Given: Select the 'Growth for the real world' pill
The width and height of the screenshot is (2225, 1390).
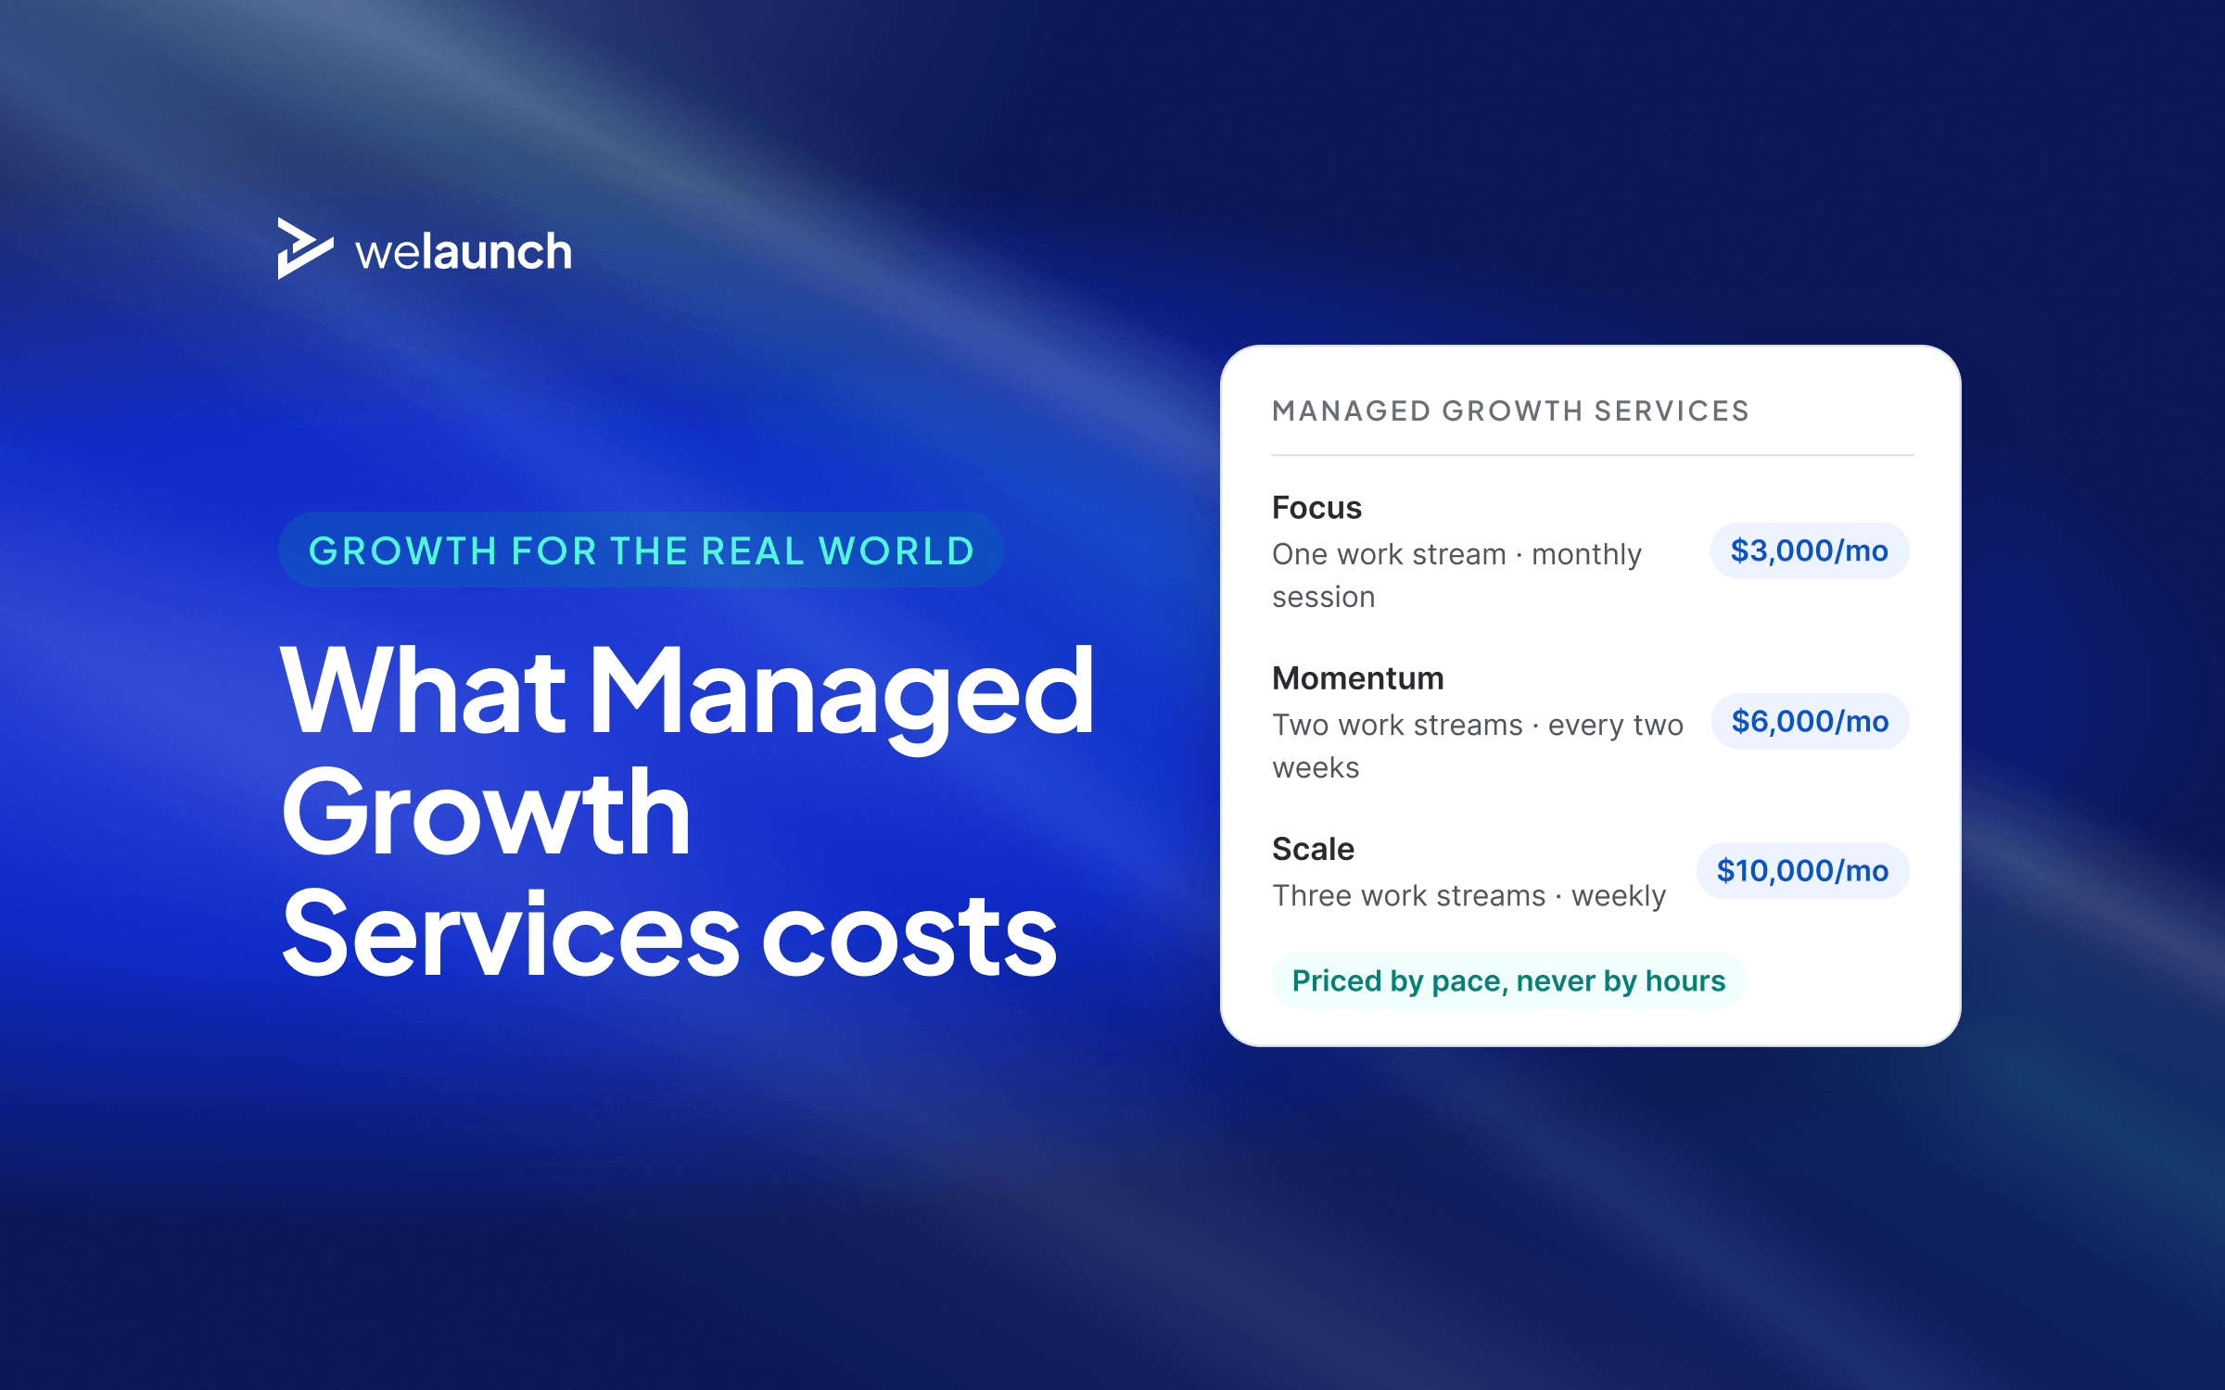Looking at the screenshot, I should point(641,550).
